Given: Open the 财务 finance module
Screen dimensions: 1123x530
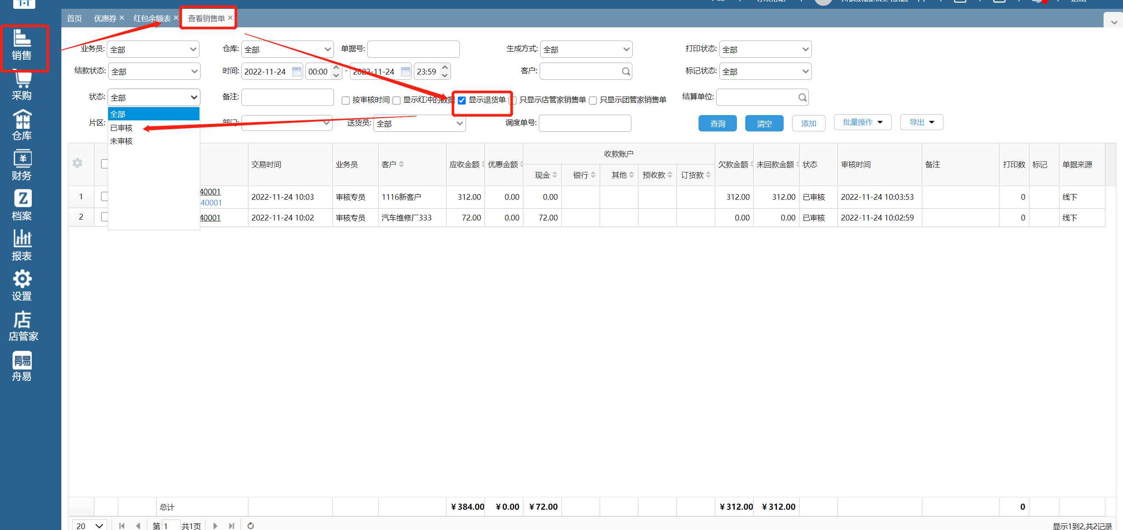Looking at the screenshot, I should click(x=22, y=166).
